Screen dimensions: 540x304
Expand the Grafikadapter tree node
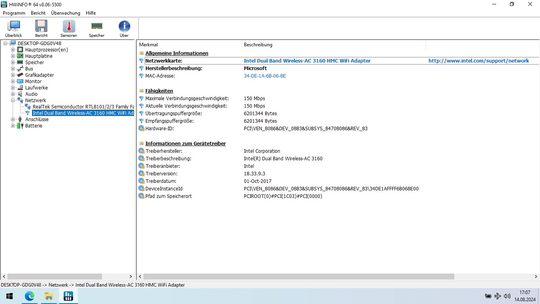click(x=13, y=75)
